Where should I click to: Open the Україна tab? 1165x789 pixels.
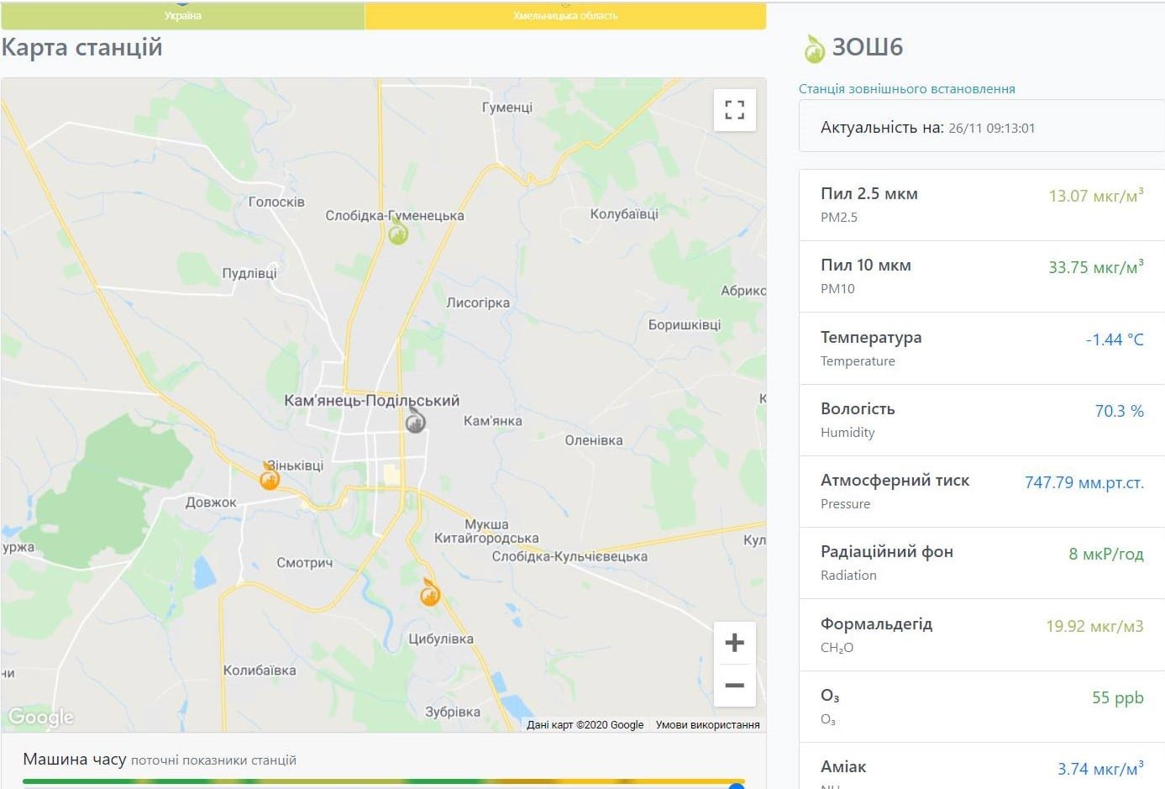pyautogui.click(x=183, y=15)
